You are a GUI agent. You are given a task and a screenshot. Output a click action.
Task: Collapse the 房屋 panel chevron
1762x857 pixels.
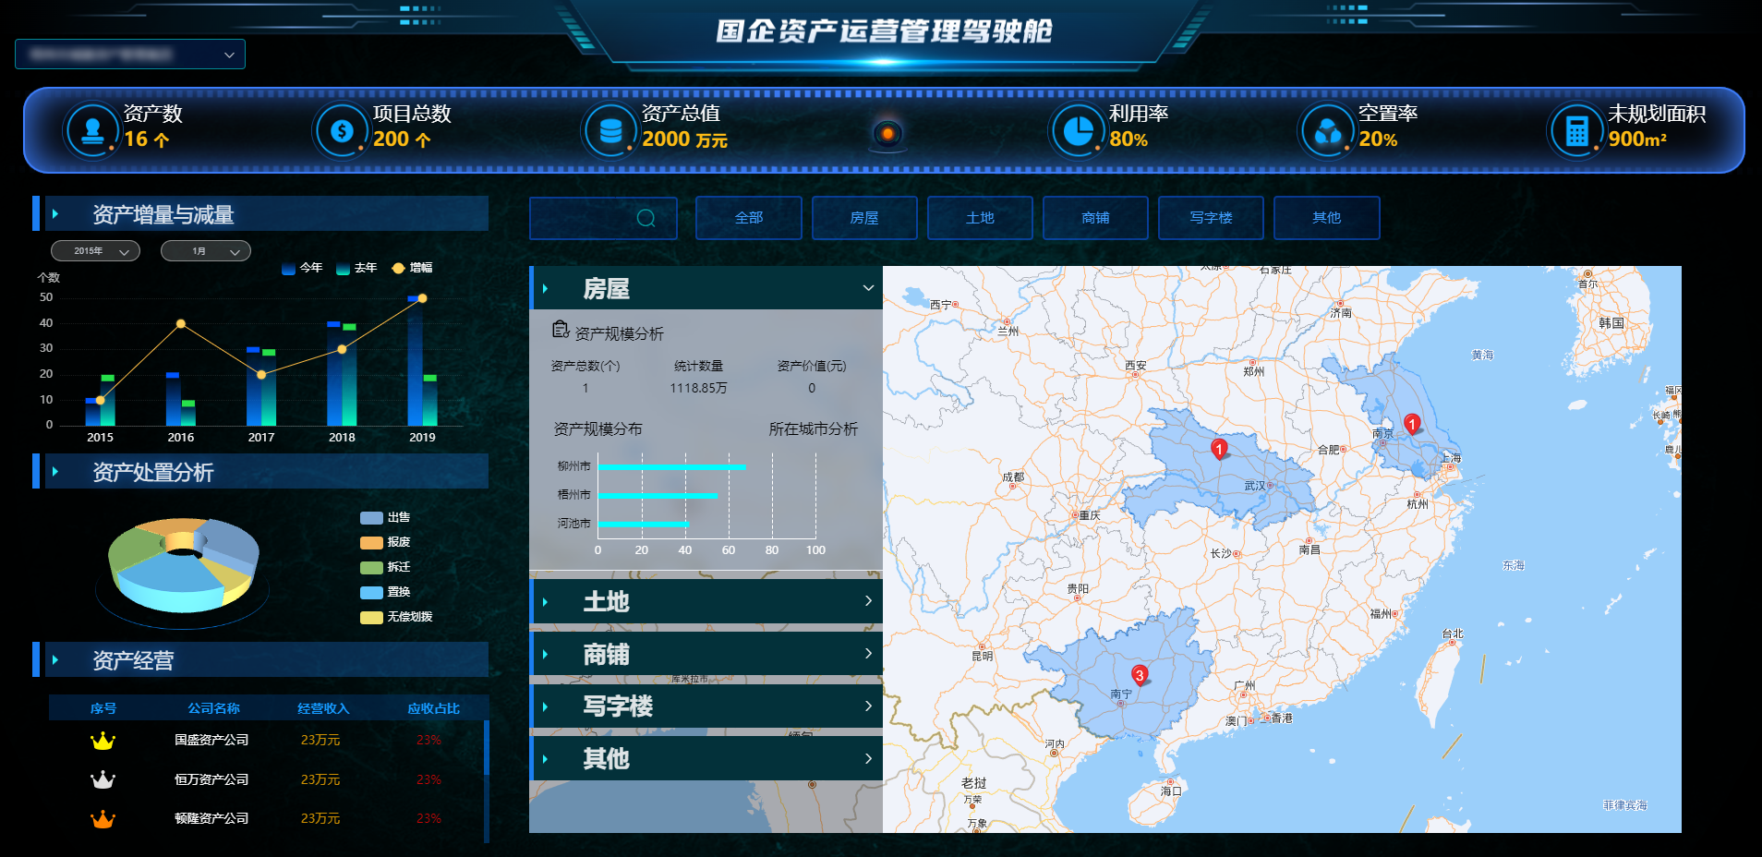[x=866, y=288]
